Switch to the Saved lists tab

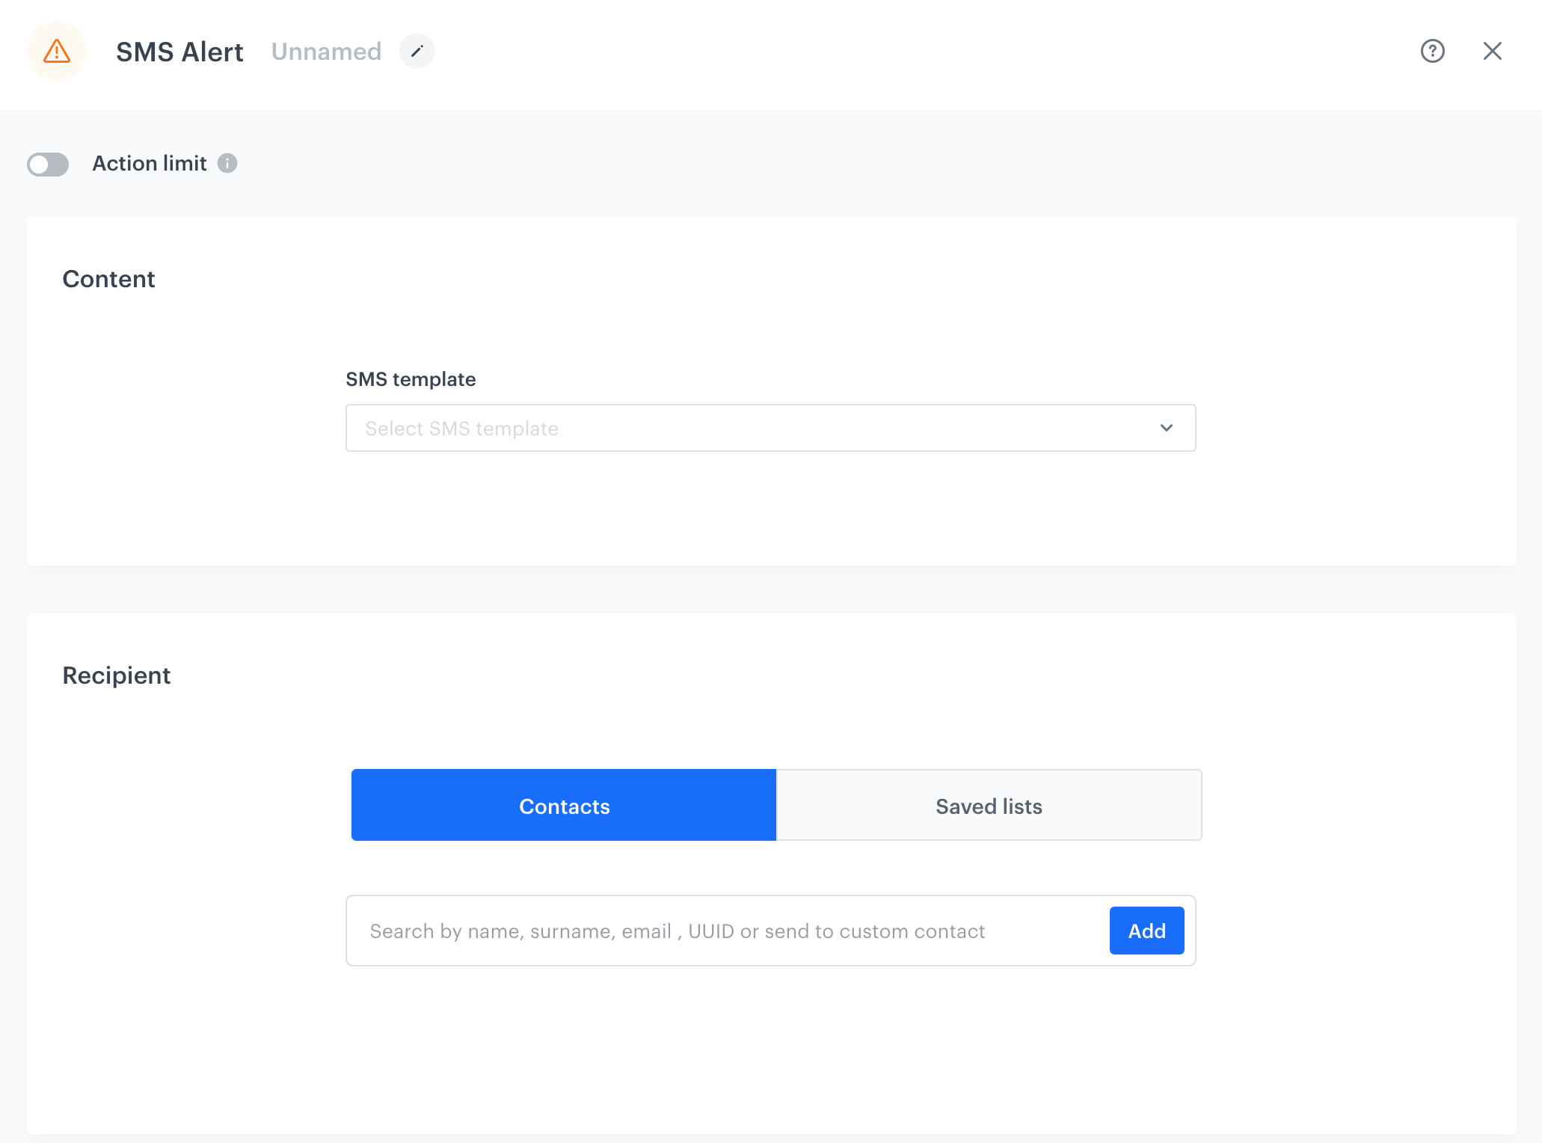(989, 806)
